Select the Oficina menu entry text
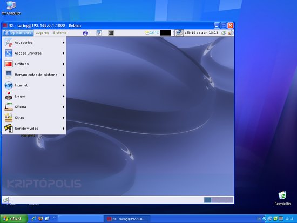This screenshot has height=223, width=297. click(21, 107)
